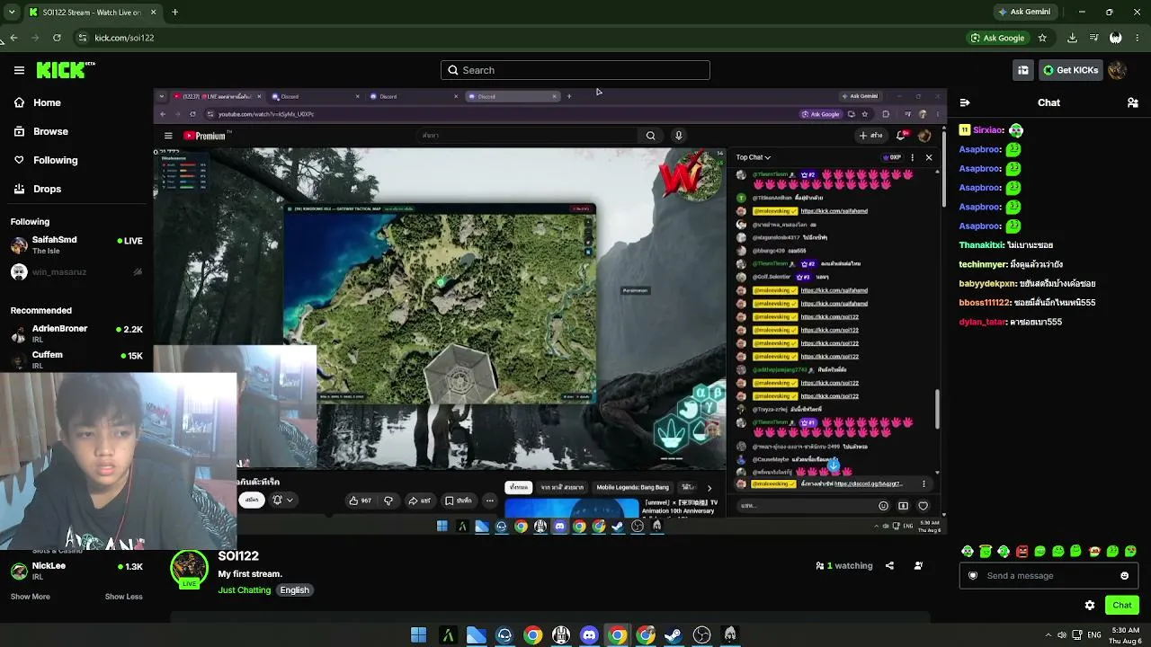1151x647 pixels.
Task: Bookmark this page with star icon
Action: pos(1042,38)
